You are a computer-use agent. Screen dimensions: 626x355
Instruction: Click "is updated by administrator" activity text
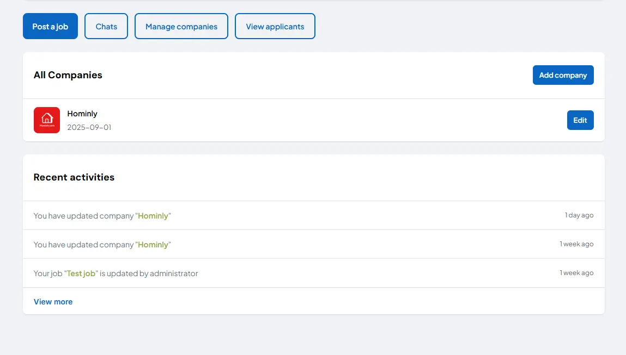tap(149, 273)
